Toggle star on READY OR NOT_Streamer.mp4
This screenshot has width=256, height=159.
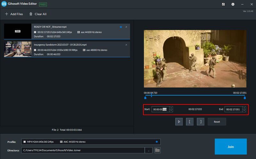pyautogui.click(x=121, y=27)
